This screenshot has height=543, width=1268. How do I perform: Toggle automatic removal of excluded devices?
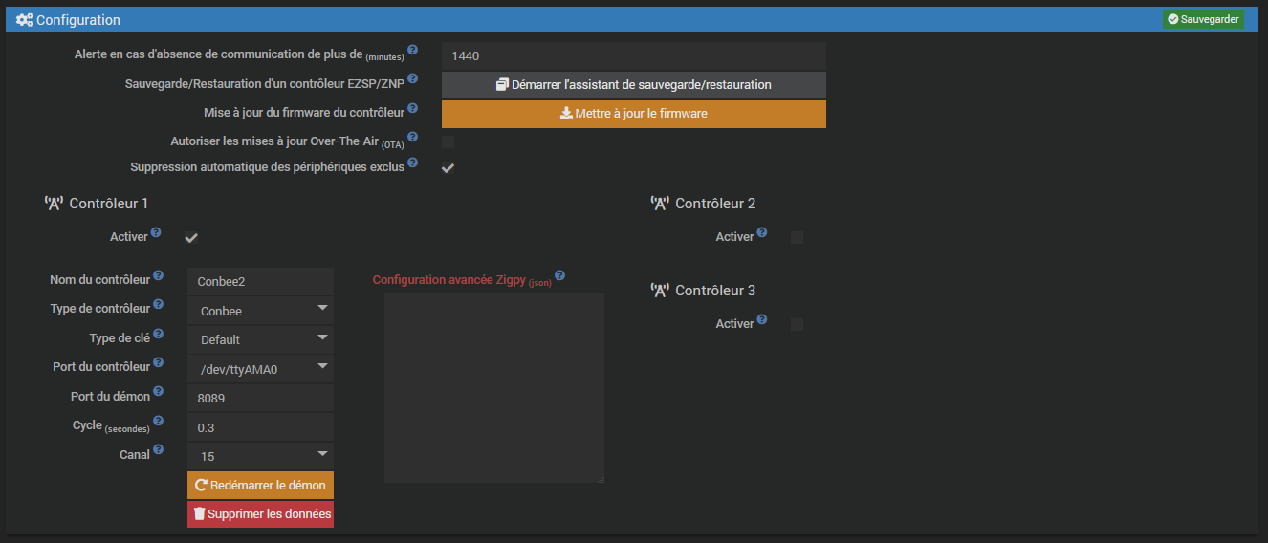pyautogui.click(x=448, y=168)
